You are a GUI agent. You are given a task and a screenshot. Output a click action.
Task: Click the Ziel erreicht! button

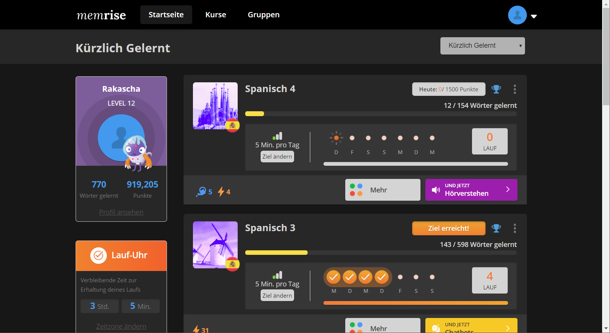pyautogui.click(x=449, y=228)
